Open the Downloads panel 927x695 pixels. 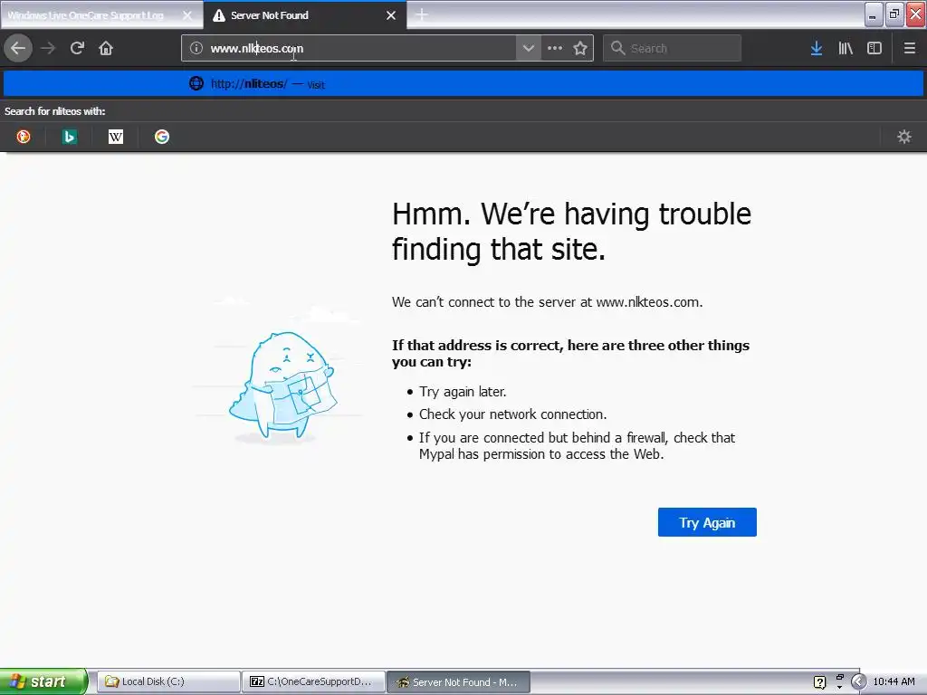[817, 48]
